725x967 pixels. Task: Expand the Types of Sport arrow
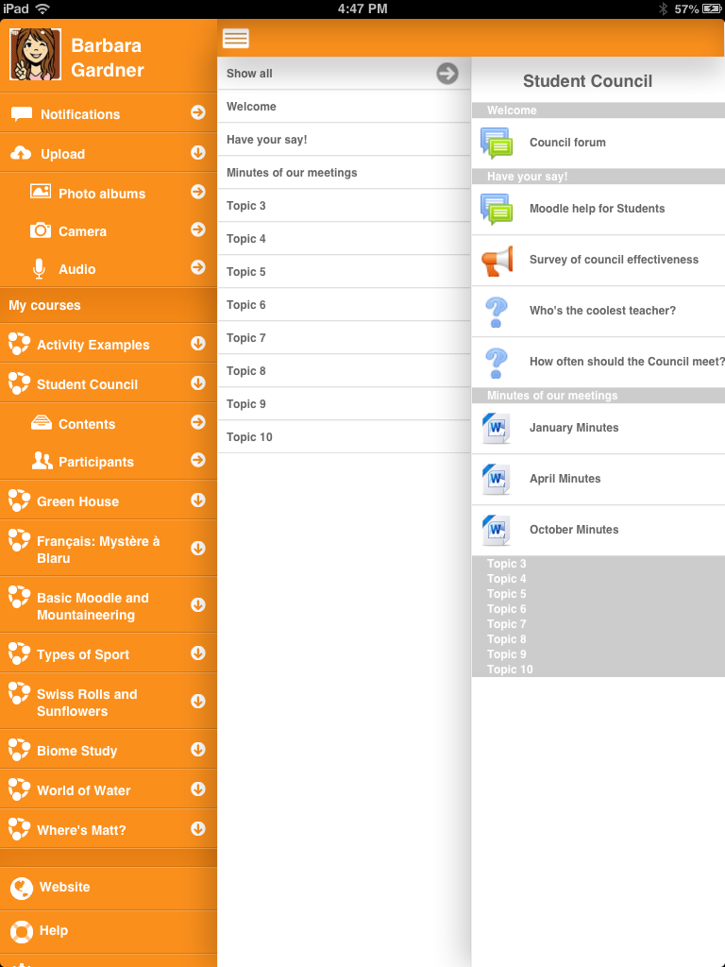198,653
